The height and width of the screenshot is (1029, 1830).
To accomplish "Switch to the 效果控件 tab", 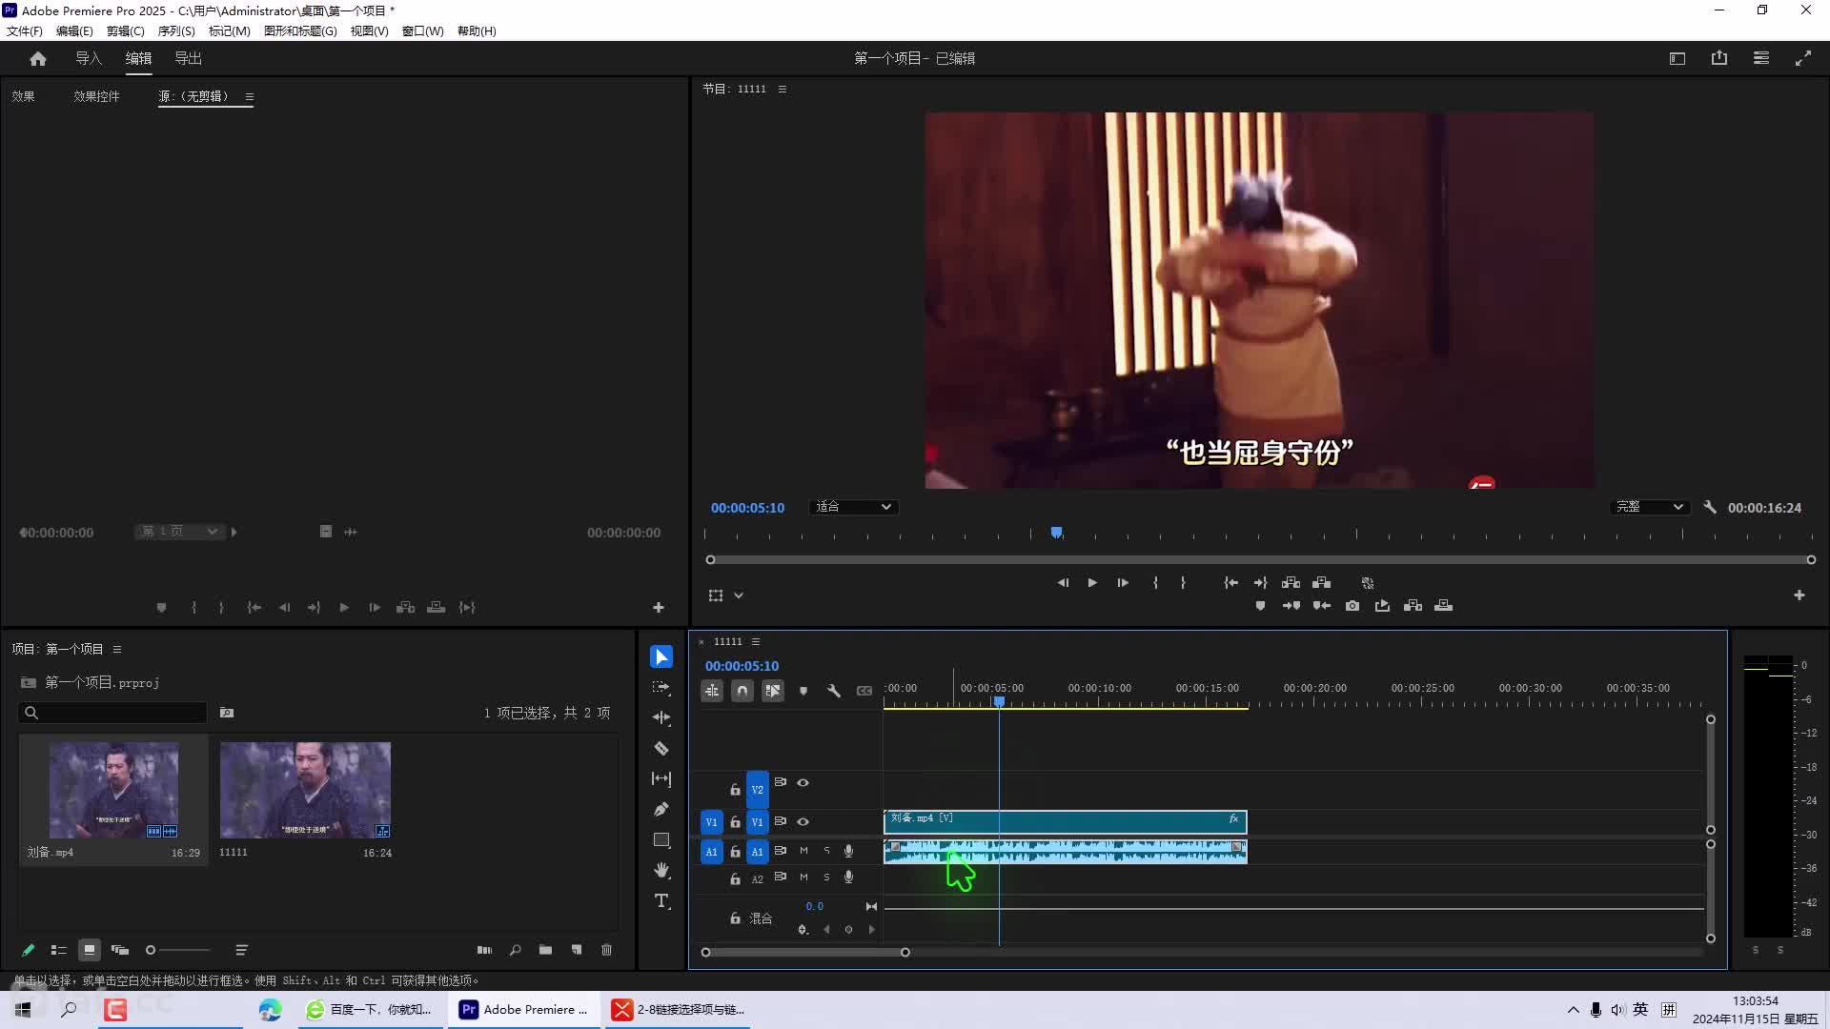I will coord(96,96).
